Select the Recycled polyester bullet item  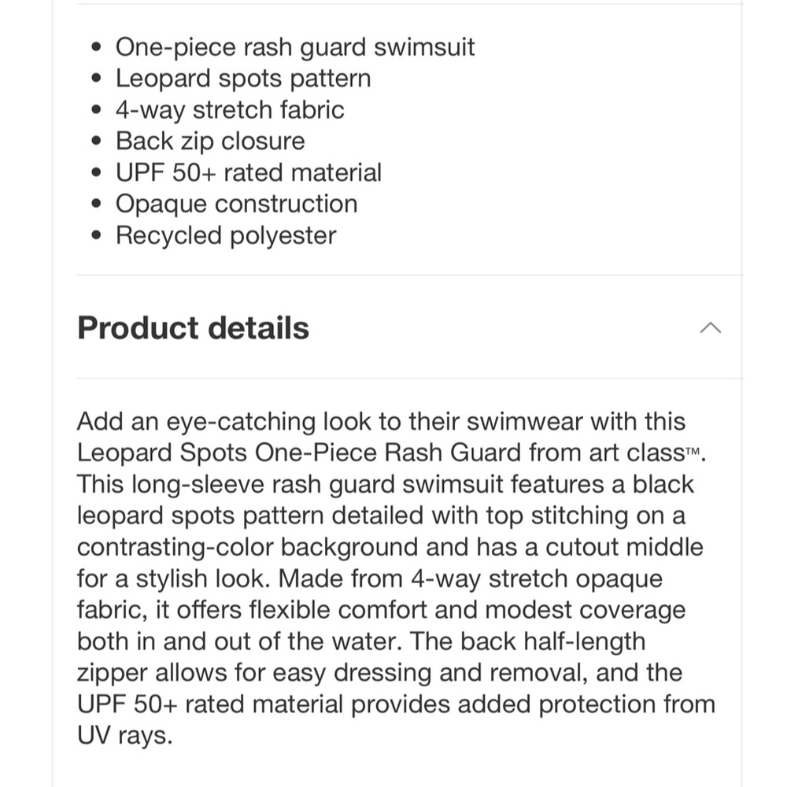pyautogui.click(x=226, y=235)
